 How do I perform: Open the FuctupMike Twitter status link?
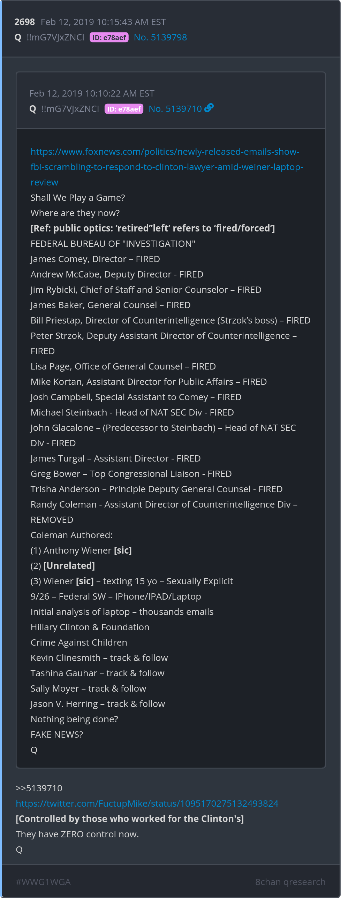[x=147, y=803]
